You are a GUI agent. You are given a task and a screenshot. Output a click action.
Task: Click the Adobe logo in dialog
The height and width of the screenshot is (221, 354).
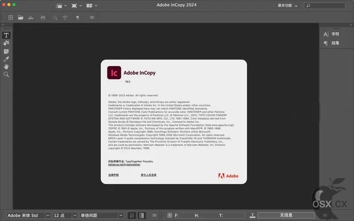coord(228,176)
